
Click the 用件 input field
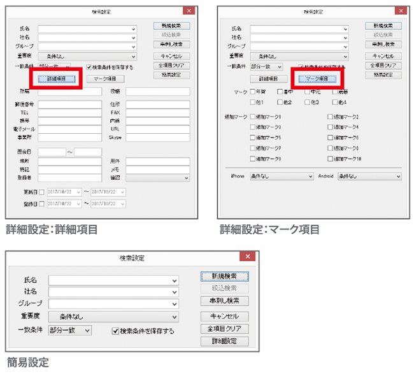(x=157, y=161)
